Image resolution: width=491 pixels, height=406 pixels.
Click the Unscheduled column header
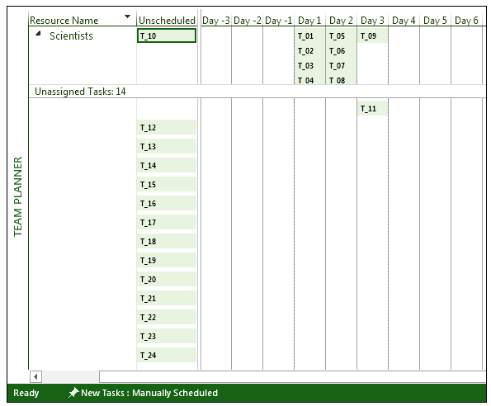coord(167,21)
